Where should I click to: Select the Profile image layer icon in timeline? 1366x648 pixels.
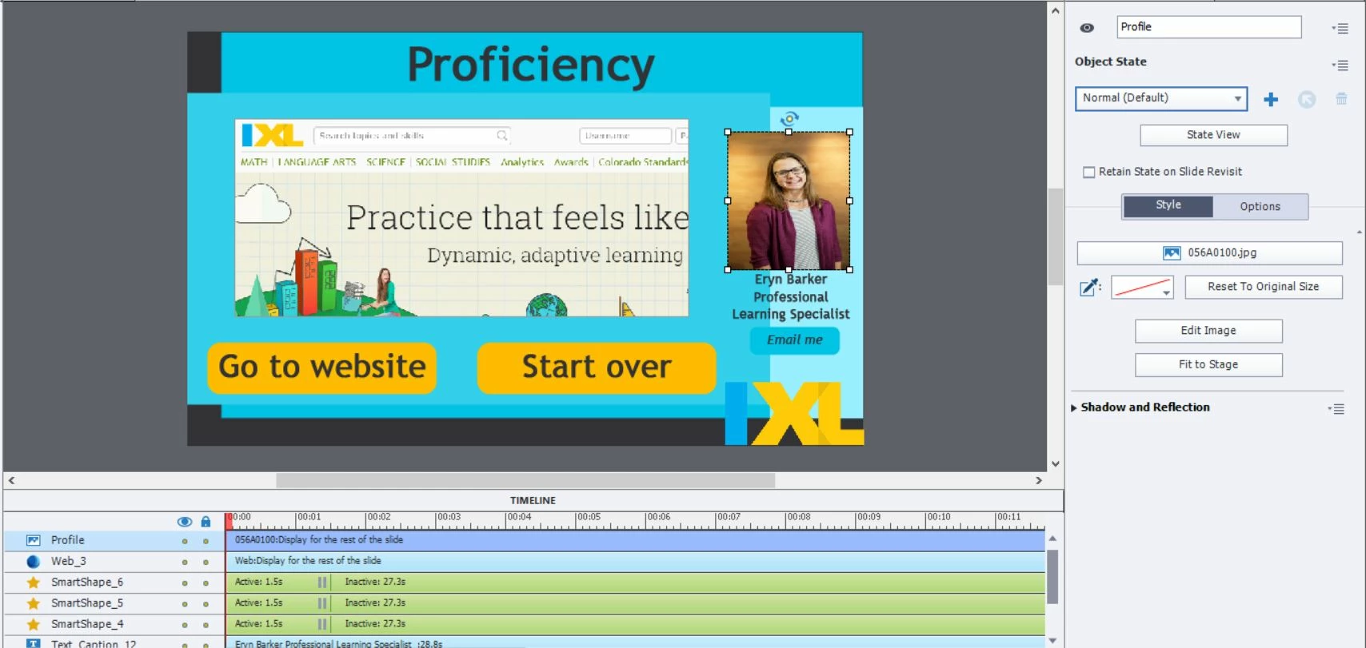(x=33, y=540)
